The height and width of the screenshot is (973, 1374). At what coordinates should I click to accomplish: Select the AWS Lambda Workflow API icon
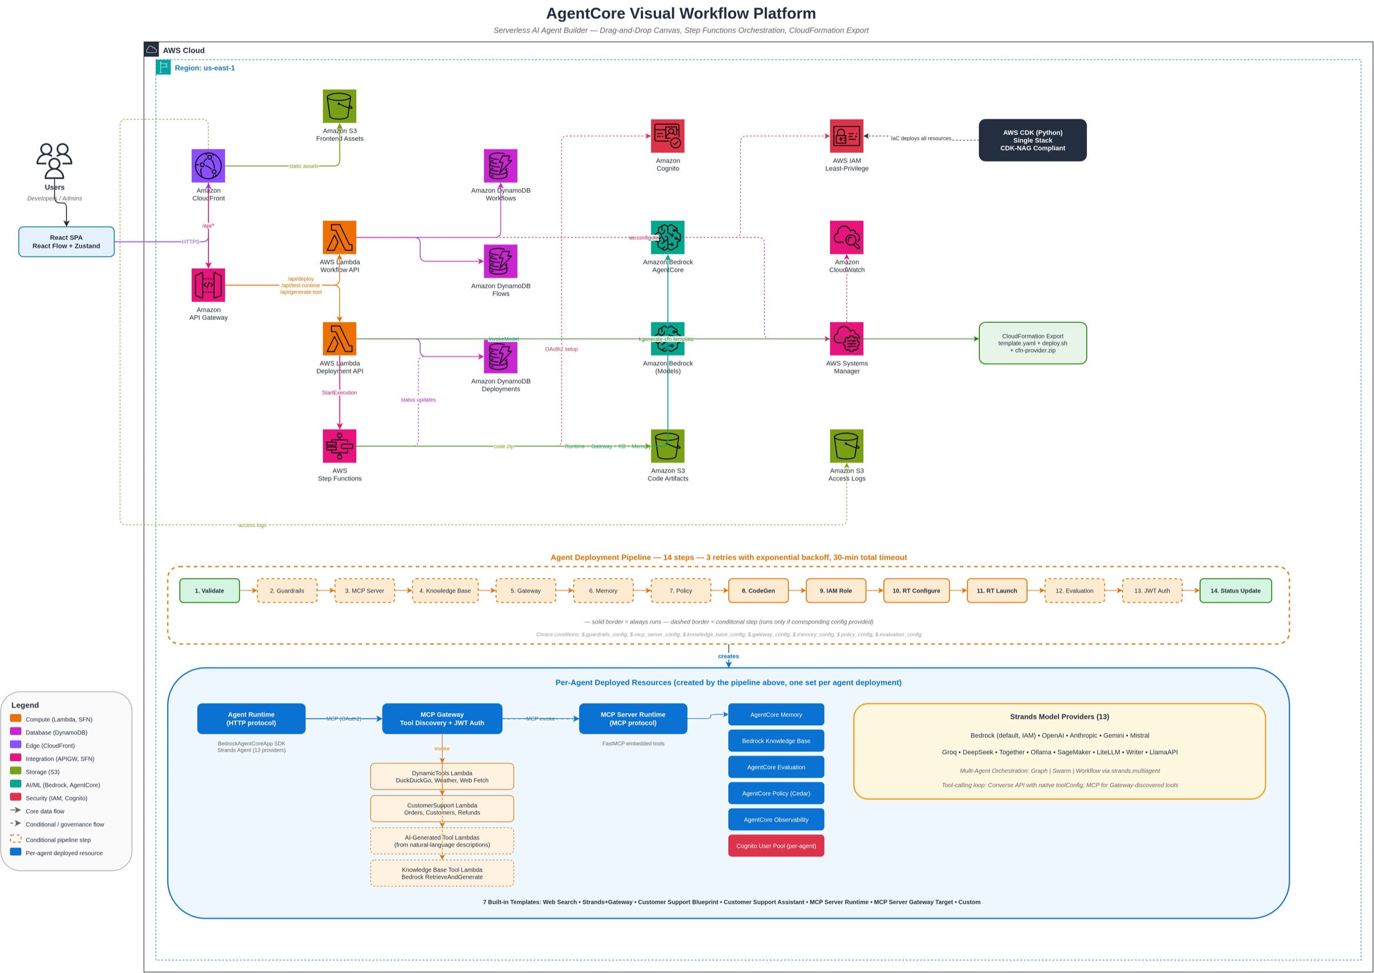339,238
